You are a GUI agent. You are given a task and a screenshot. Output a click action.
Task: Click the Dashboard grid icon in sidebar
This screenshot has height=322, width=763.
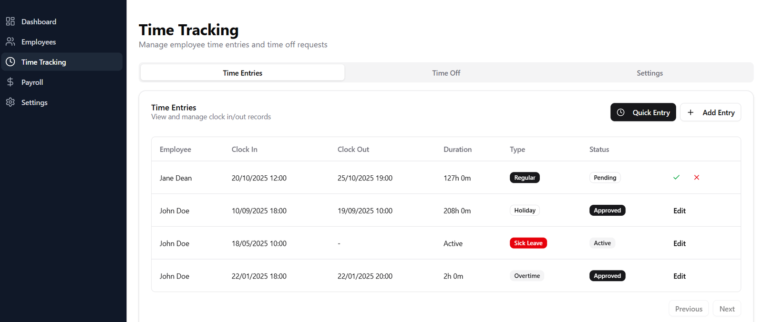10,21
